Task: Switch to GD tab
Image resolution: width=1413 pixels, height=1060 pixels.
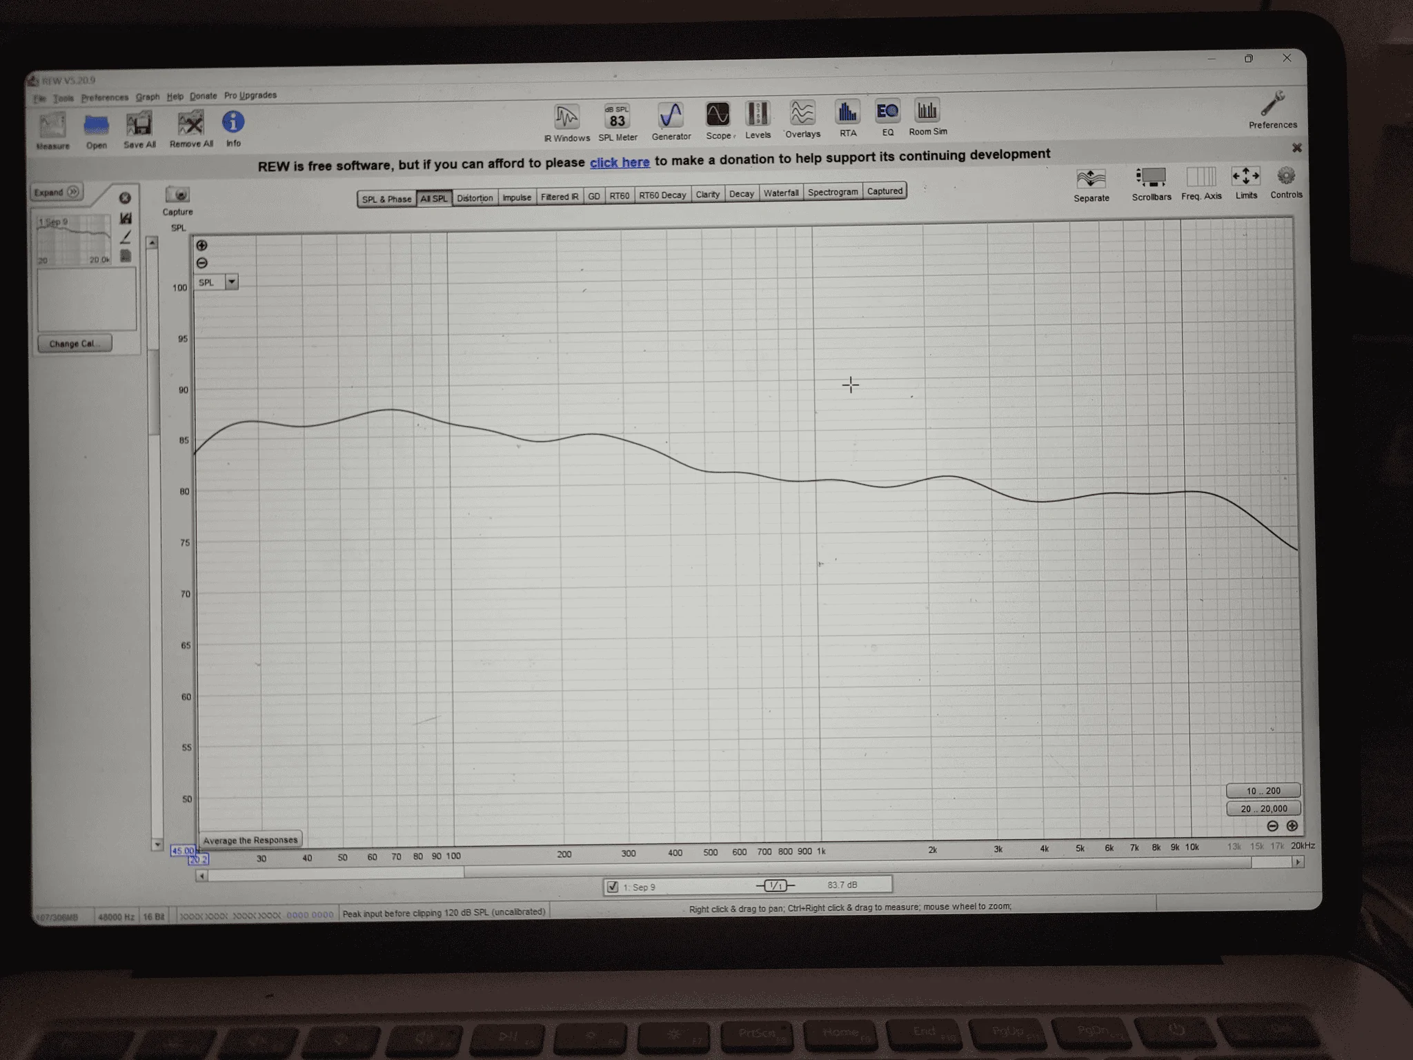Action: tap(593, 196)
